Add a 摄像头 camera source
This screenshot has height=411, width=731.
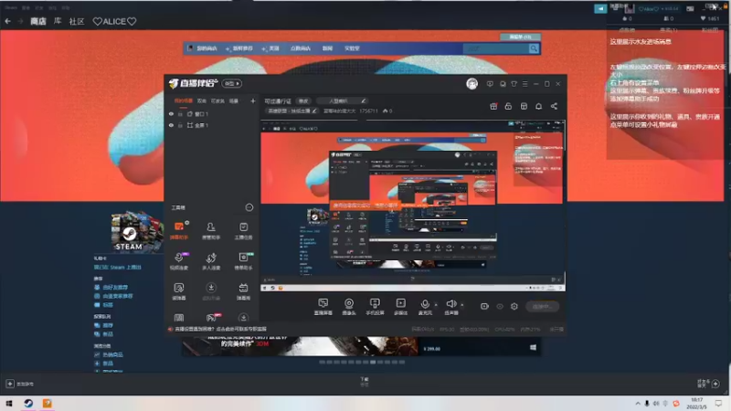(349, 307)
